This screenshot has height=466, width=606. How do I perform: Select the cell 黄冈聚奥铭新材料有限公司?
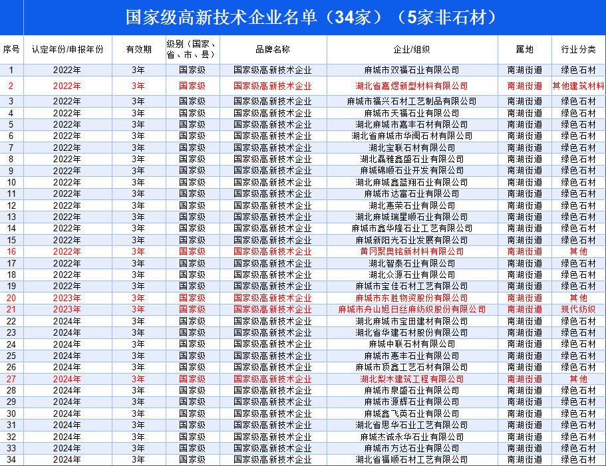pos(412,252)
